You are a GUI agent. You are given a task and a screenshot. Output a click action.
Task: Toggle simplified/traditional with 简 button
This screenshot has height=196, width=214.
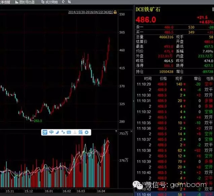click(x=80, y=132)
